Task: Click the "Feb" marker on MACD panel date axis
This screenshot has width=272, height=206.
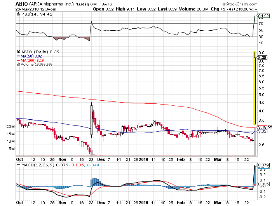Action: 181,203
